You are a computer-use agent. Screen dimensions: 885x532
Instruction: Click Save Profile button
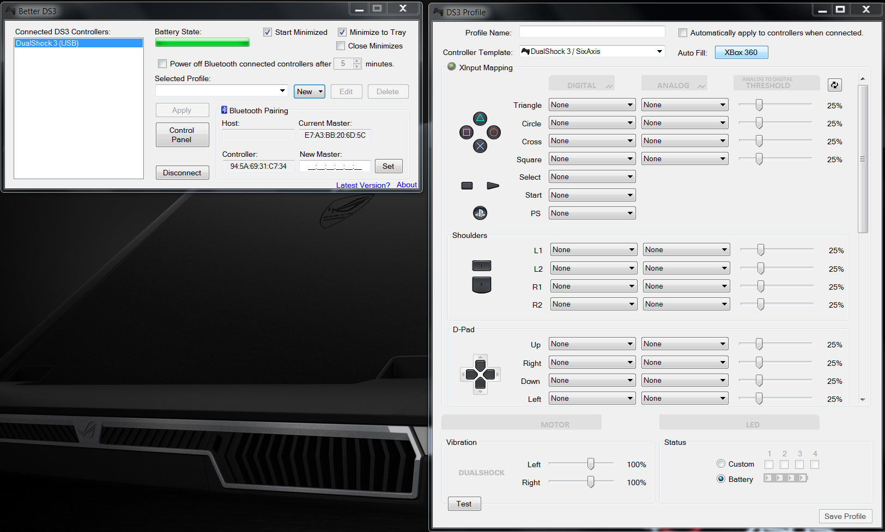[x=845, y=516]
